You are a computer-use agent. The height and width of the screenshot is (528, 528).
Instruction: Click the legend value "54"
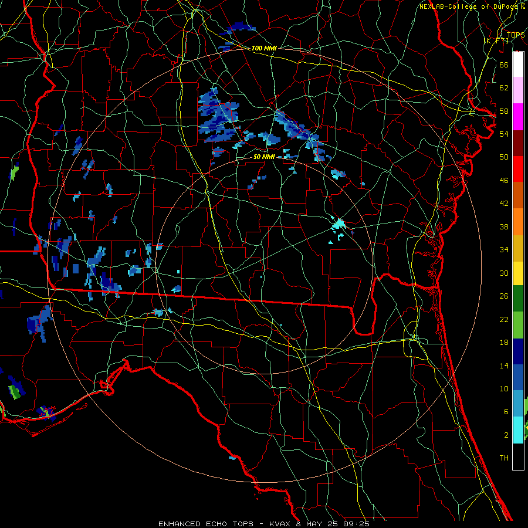(504, 134)
